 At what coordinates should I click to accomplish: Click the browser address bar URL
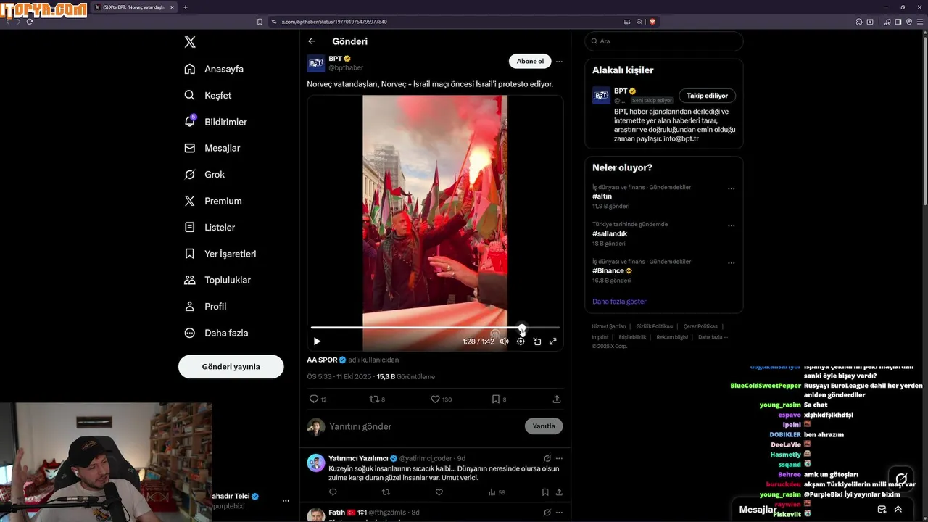334,22
